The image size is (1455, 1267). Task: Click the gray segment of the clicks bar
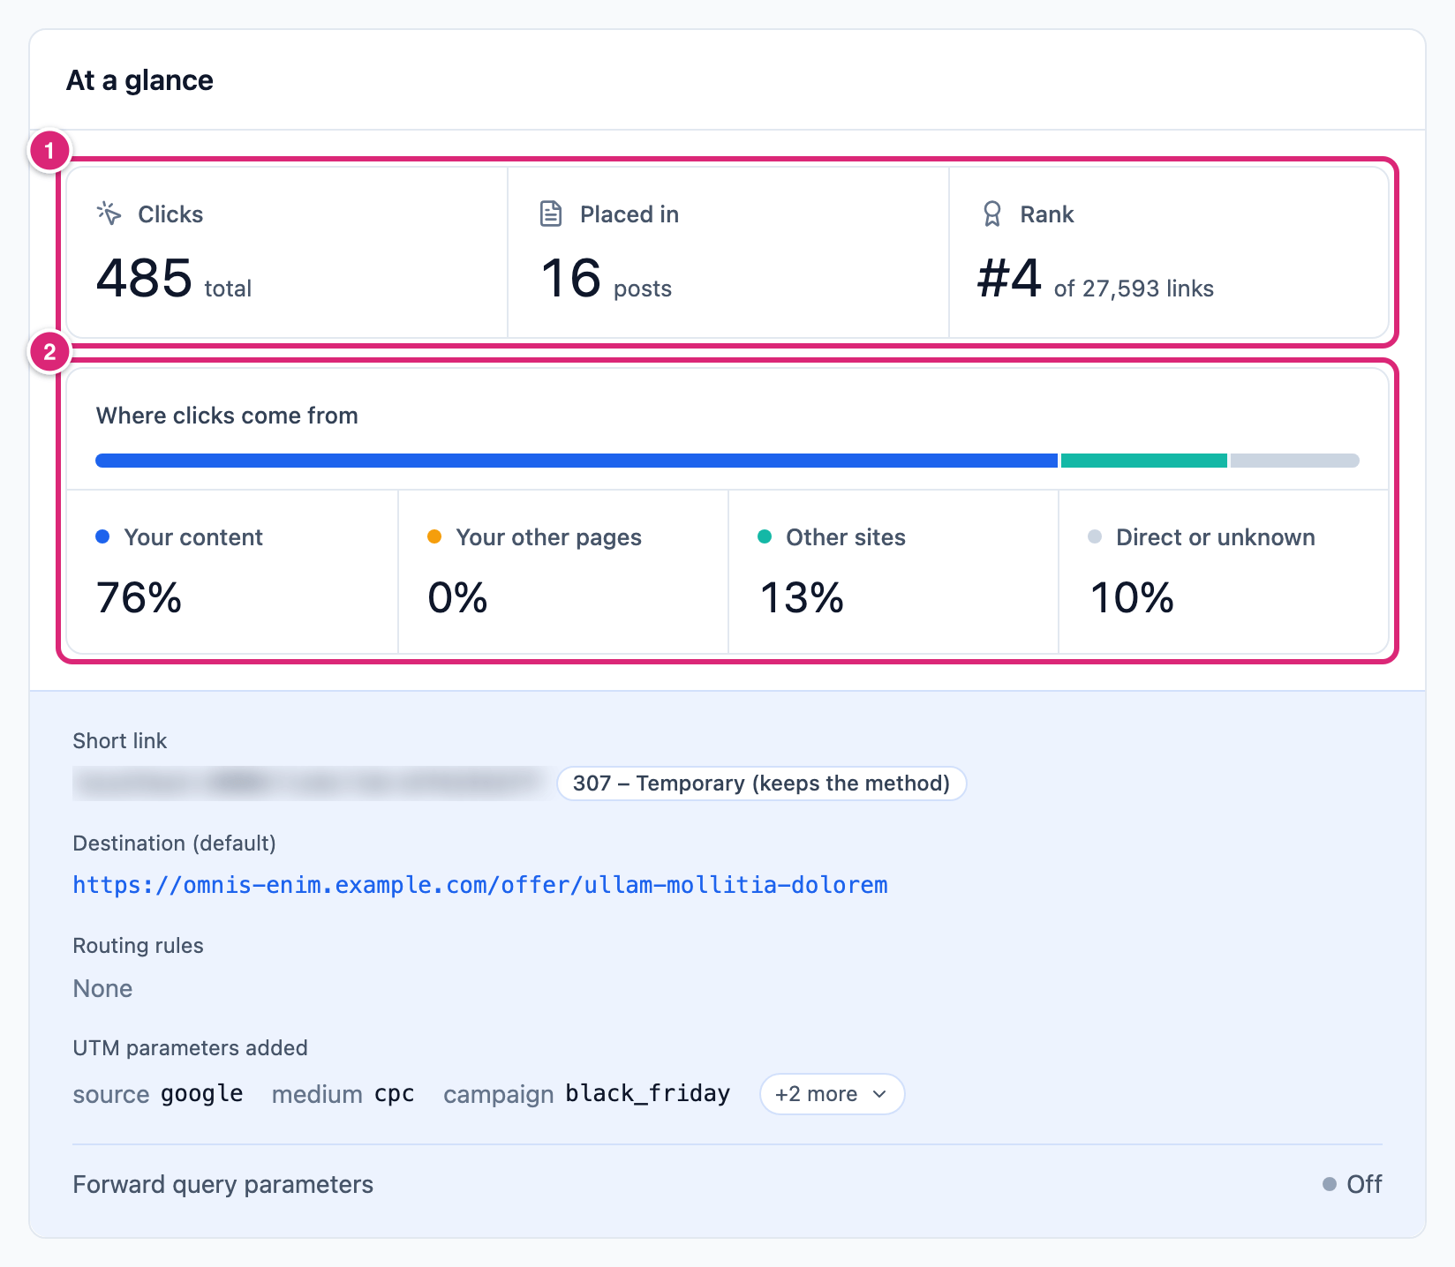click(x=1295, y=461)
